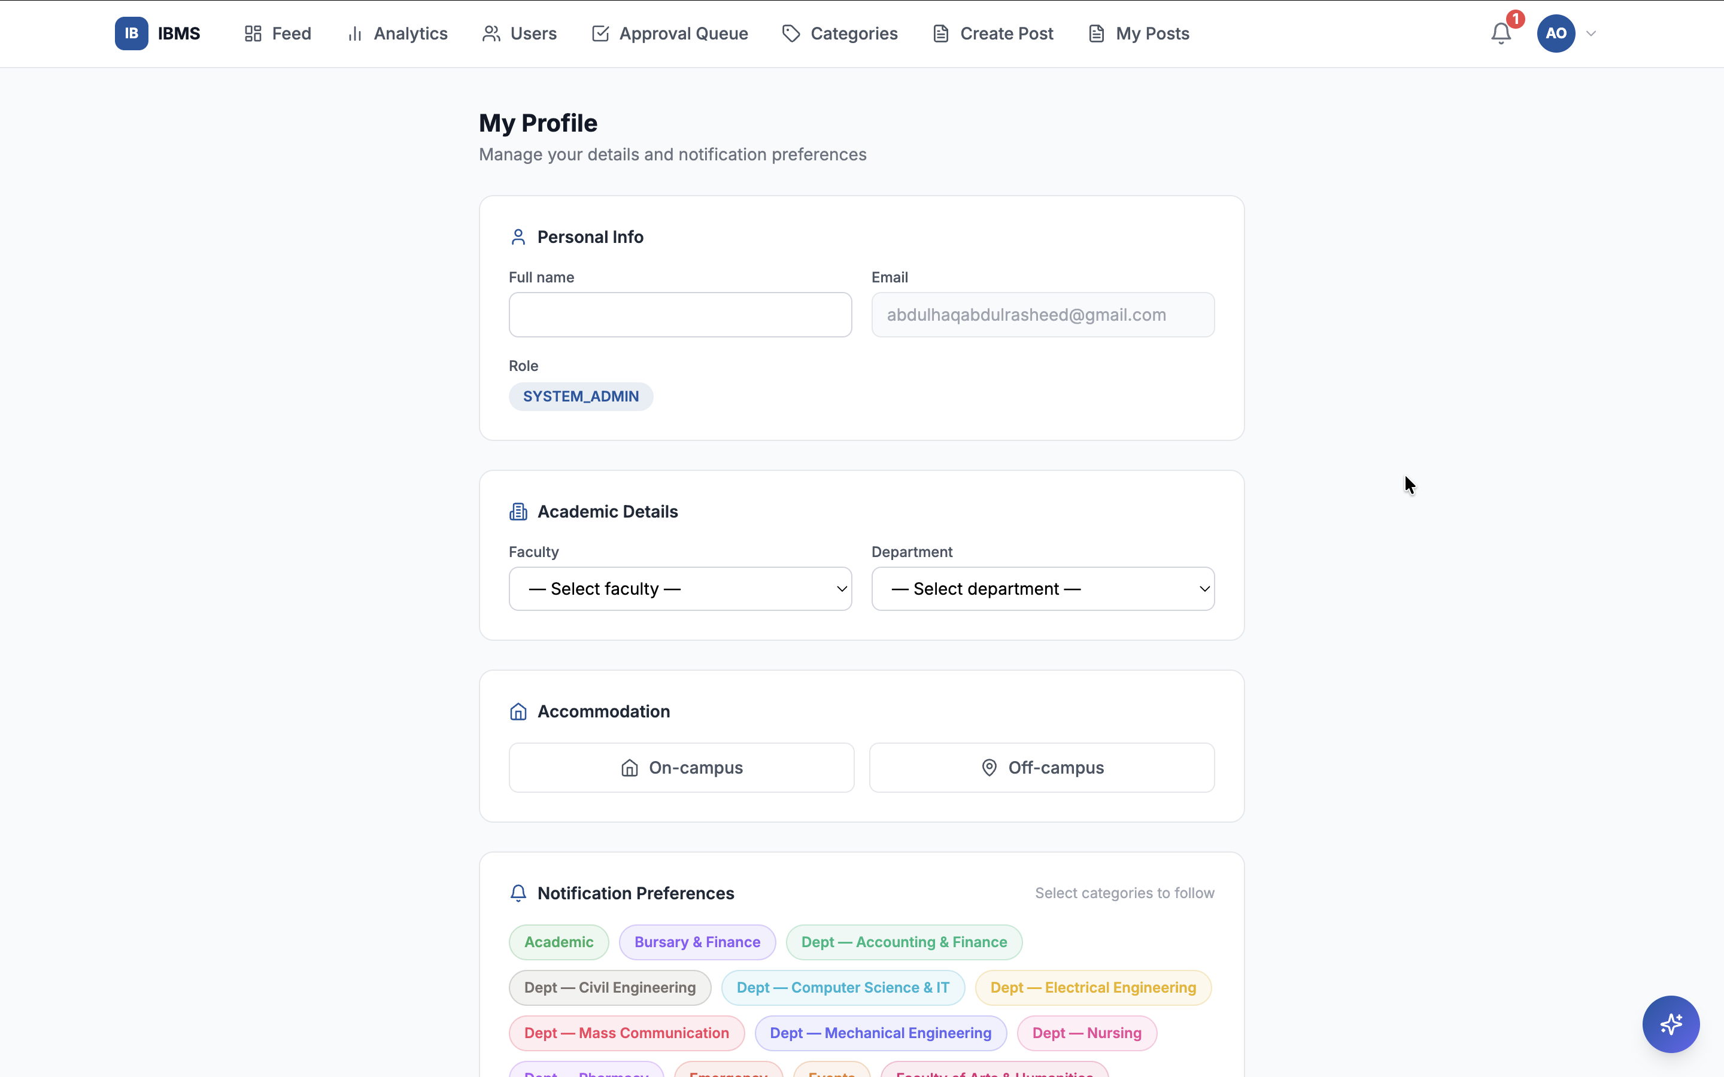Image resolution: width=1724 pixels, height=1077 pixels.
Task: Click the IBMS brand name
Action: pyautogui.click(x=179, y=34)
